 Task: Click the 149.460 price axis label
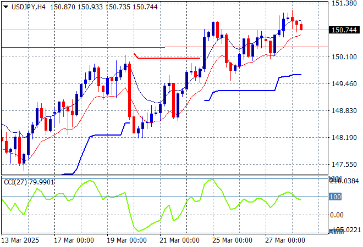tap(344, 83)
